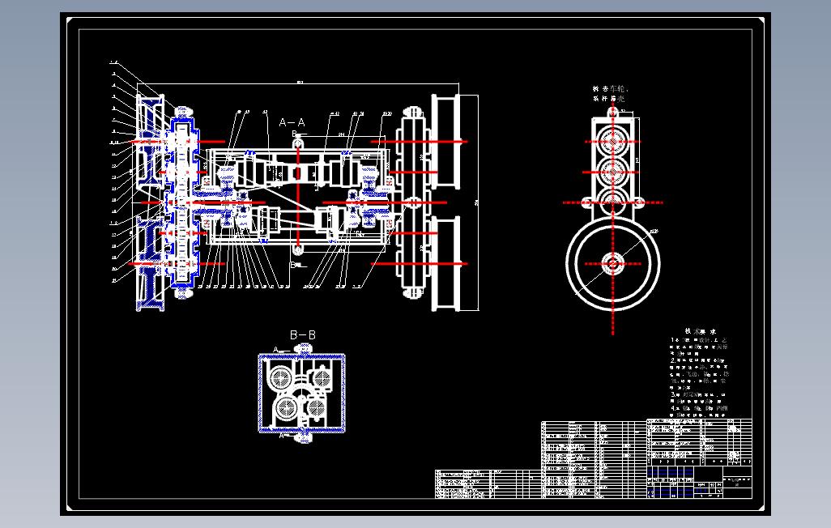Click the B-B section view label
This screenshot has width=831, height=528.
click(303, 335)
